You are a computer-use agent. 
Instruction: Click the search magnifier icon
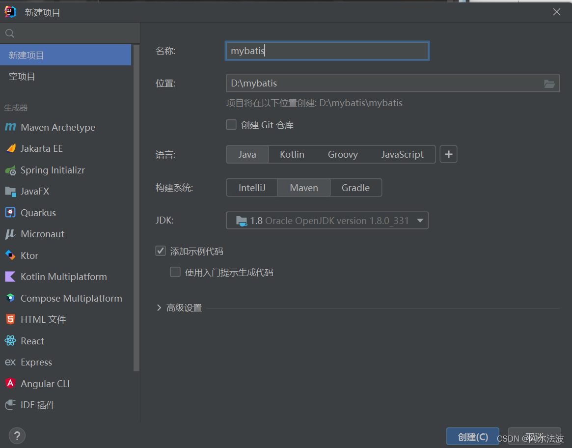pyautogui.click(x=10, y=33)
